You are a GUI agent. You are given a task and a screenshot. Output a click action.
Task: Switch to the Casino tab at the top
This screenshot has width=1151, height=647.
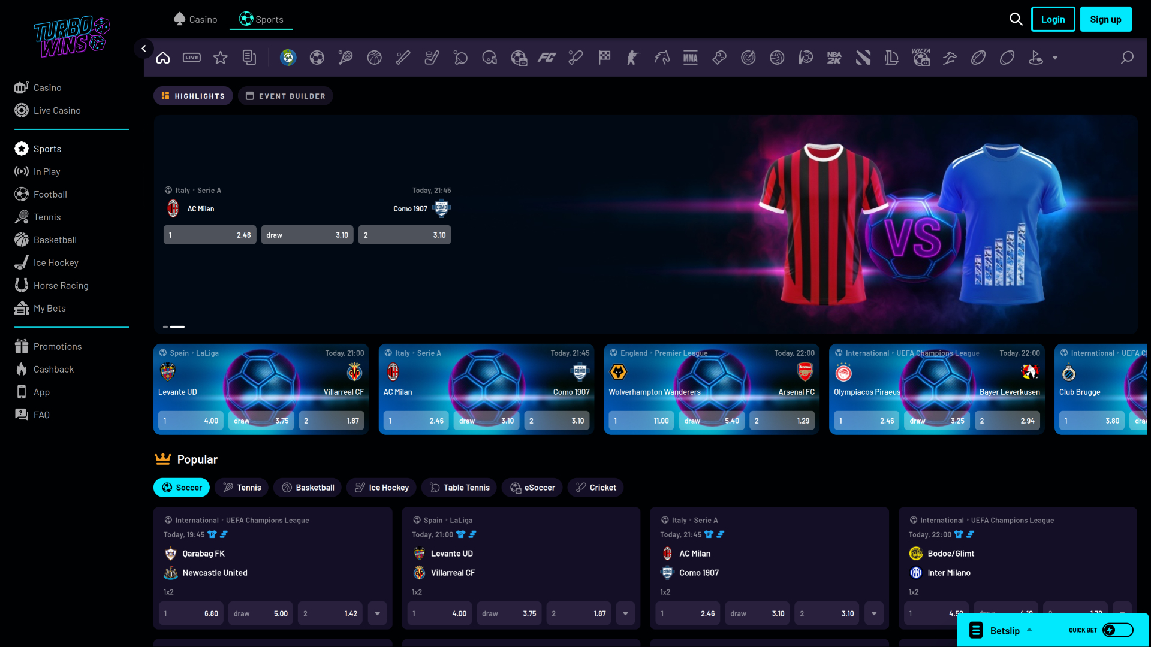tap(195, 19)
